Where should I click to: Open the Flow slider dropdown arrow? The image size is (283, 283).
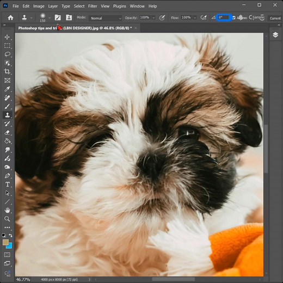[195, 18]
